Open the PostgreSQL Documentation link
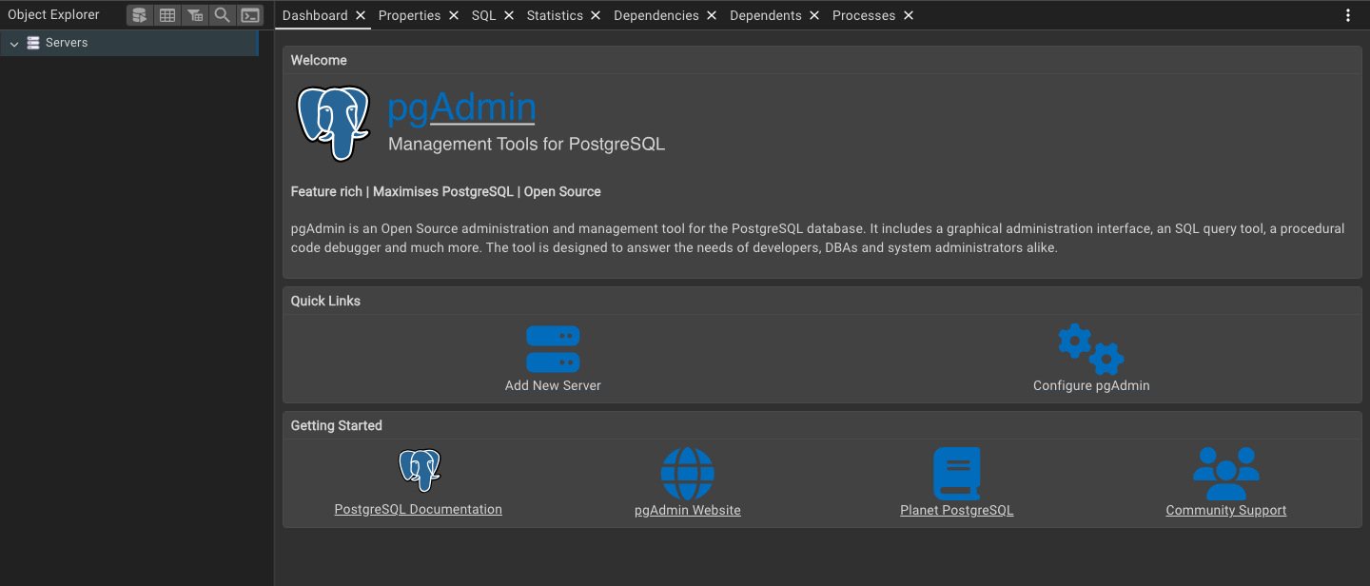This screenshot has width=1370, height=586. pyautogui.click(x=418, y=509)
